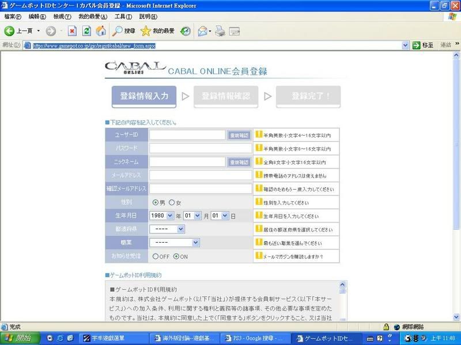The height and width of the screenshot is (345, 461).
Task: Switch to the PS3 - Google 搜尋 taskbar window
Action: click(255, 338)
